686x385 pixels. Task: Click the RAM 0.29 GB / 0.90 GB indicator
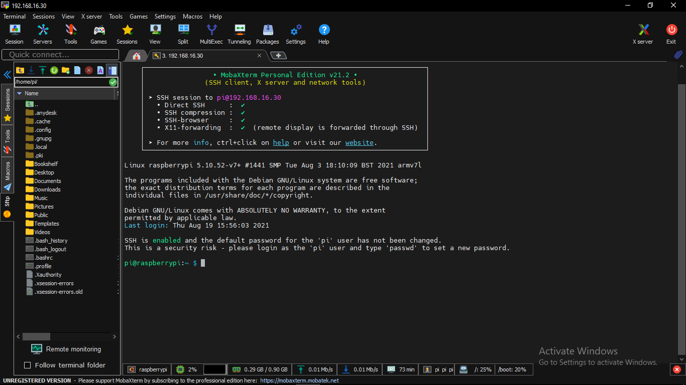coord(259,369)
